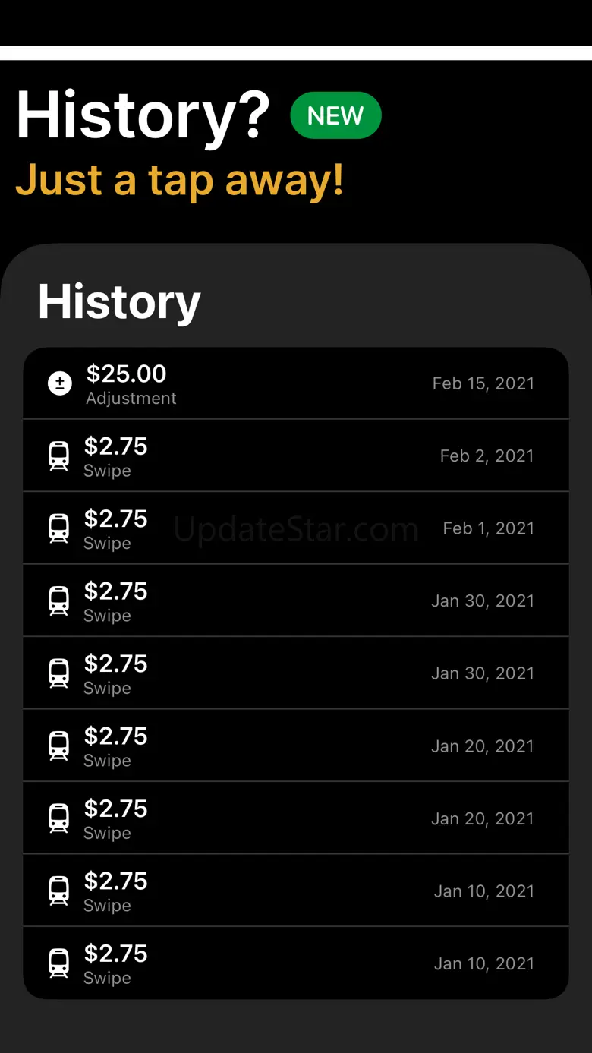Viewport: 592px width, 1053px height.
Task: Click train icon on first Jan 20 swipe
Action: (x=58, y=746)
